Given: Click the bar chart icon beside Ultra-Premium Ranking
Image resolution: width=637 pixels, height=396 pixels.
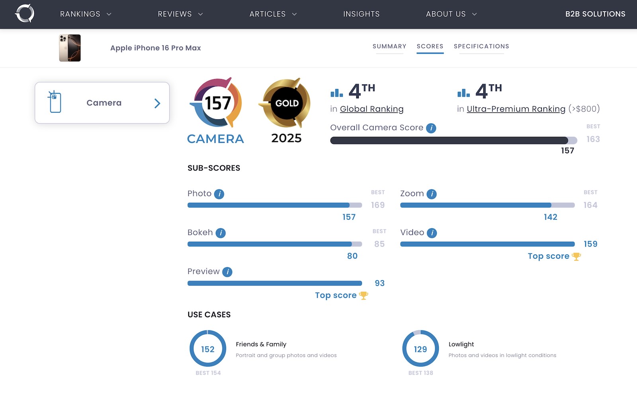Looking at the screenshot, I should (x=464, y=93).
